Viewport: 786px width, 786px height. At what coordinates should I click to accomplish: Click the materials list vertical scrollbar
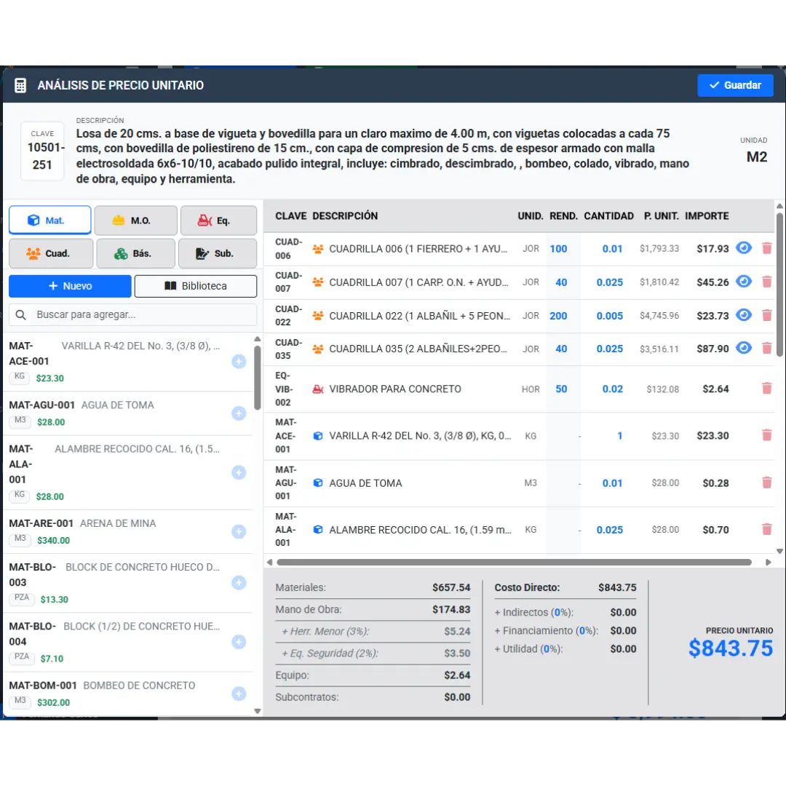click(x=257, y=378)
